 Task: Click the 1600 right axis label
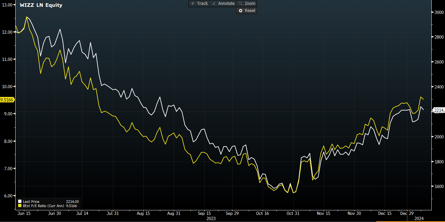tap(439, 187)
